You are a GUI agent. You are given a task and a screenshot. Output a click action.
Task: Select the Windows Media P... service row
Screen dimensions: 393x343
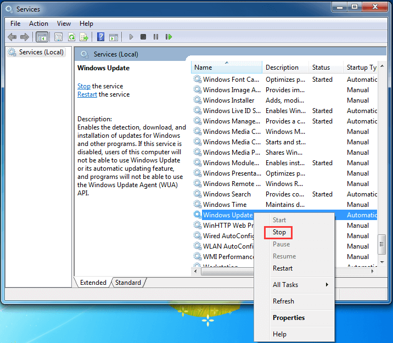click(x=285, y=153)
